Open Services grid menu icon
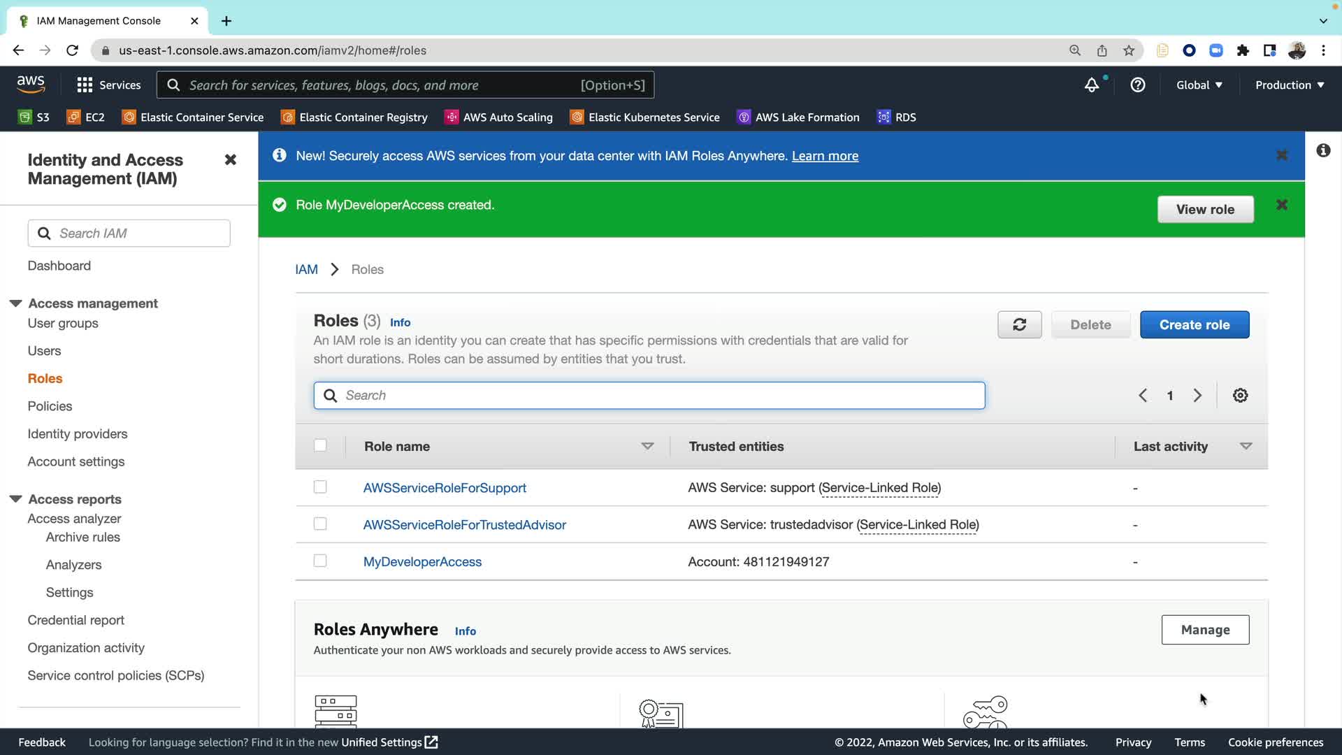1342x755 pixels. click(85, 85)
